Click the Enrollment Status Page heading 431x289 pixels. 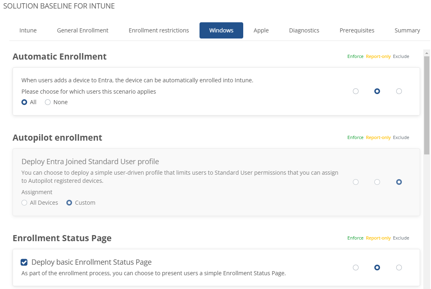coord(62,238)
